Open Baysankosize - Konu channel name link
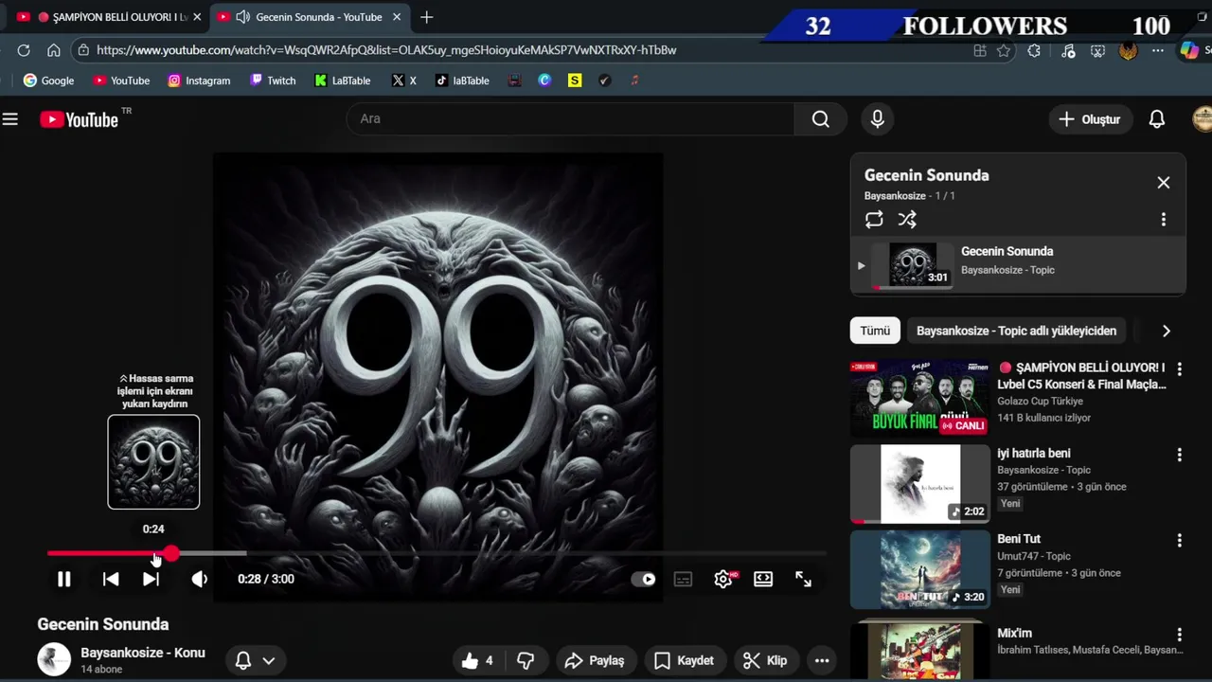 pyautogui.click(x=143, y=653)
